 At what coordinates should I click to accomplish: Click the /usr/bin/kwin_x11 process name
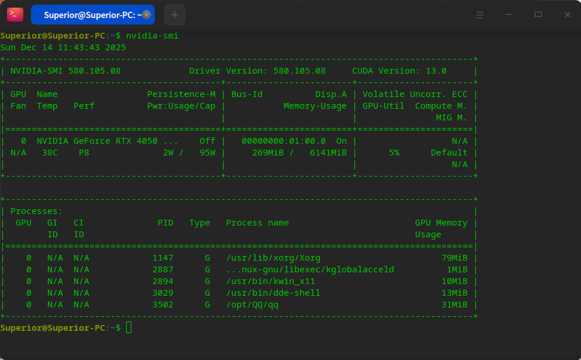coord(270,281)
